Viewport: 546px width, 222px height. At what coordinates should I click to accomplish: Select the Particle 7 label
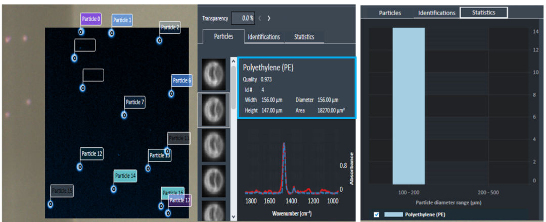coord(135,102)
